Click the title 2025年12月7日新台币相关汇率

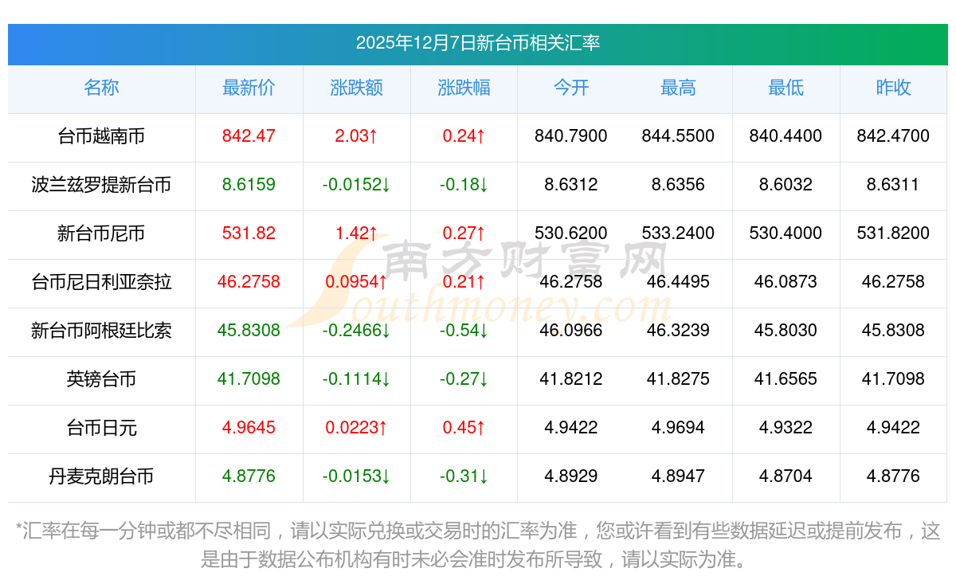point(478,43)
